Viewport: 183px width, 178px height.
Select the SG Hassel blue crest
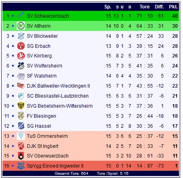21,126
